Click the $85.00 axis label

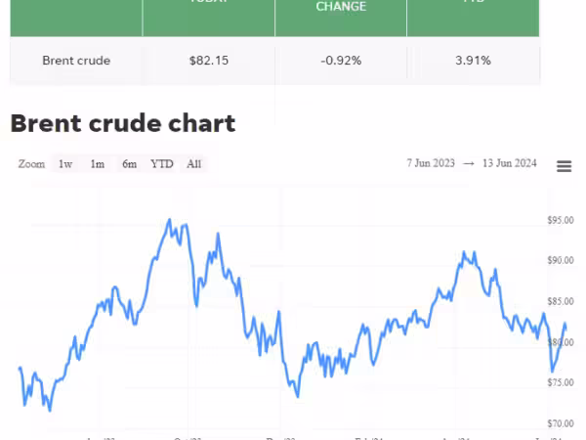[560, 301]
